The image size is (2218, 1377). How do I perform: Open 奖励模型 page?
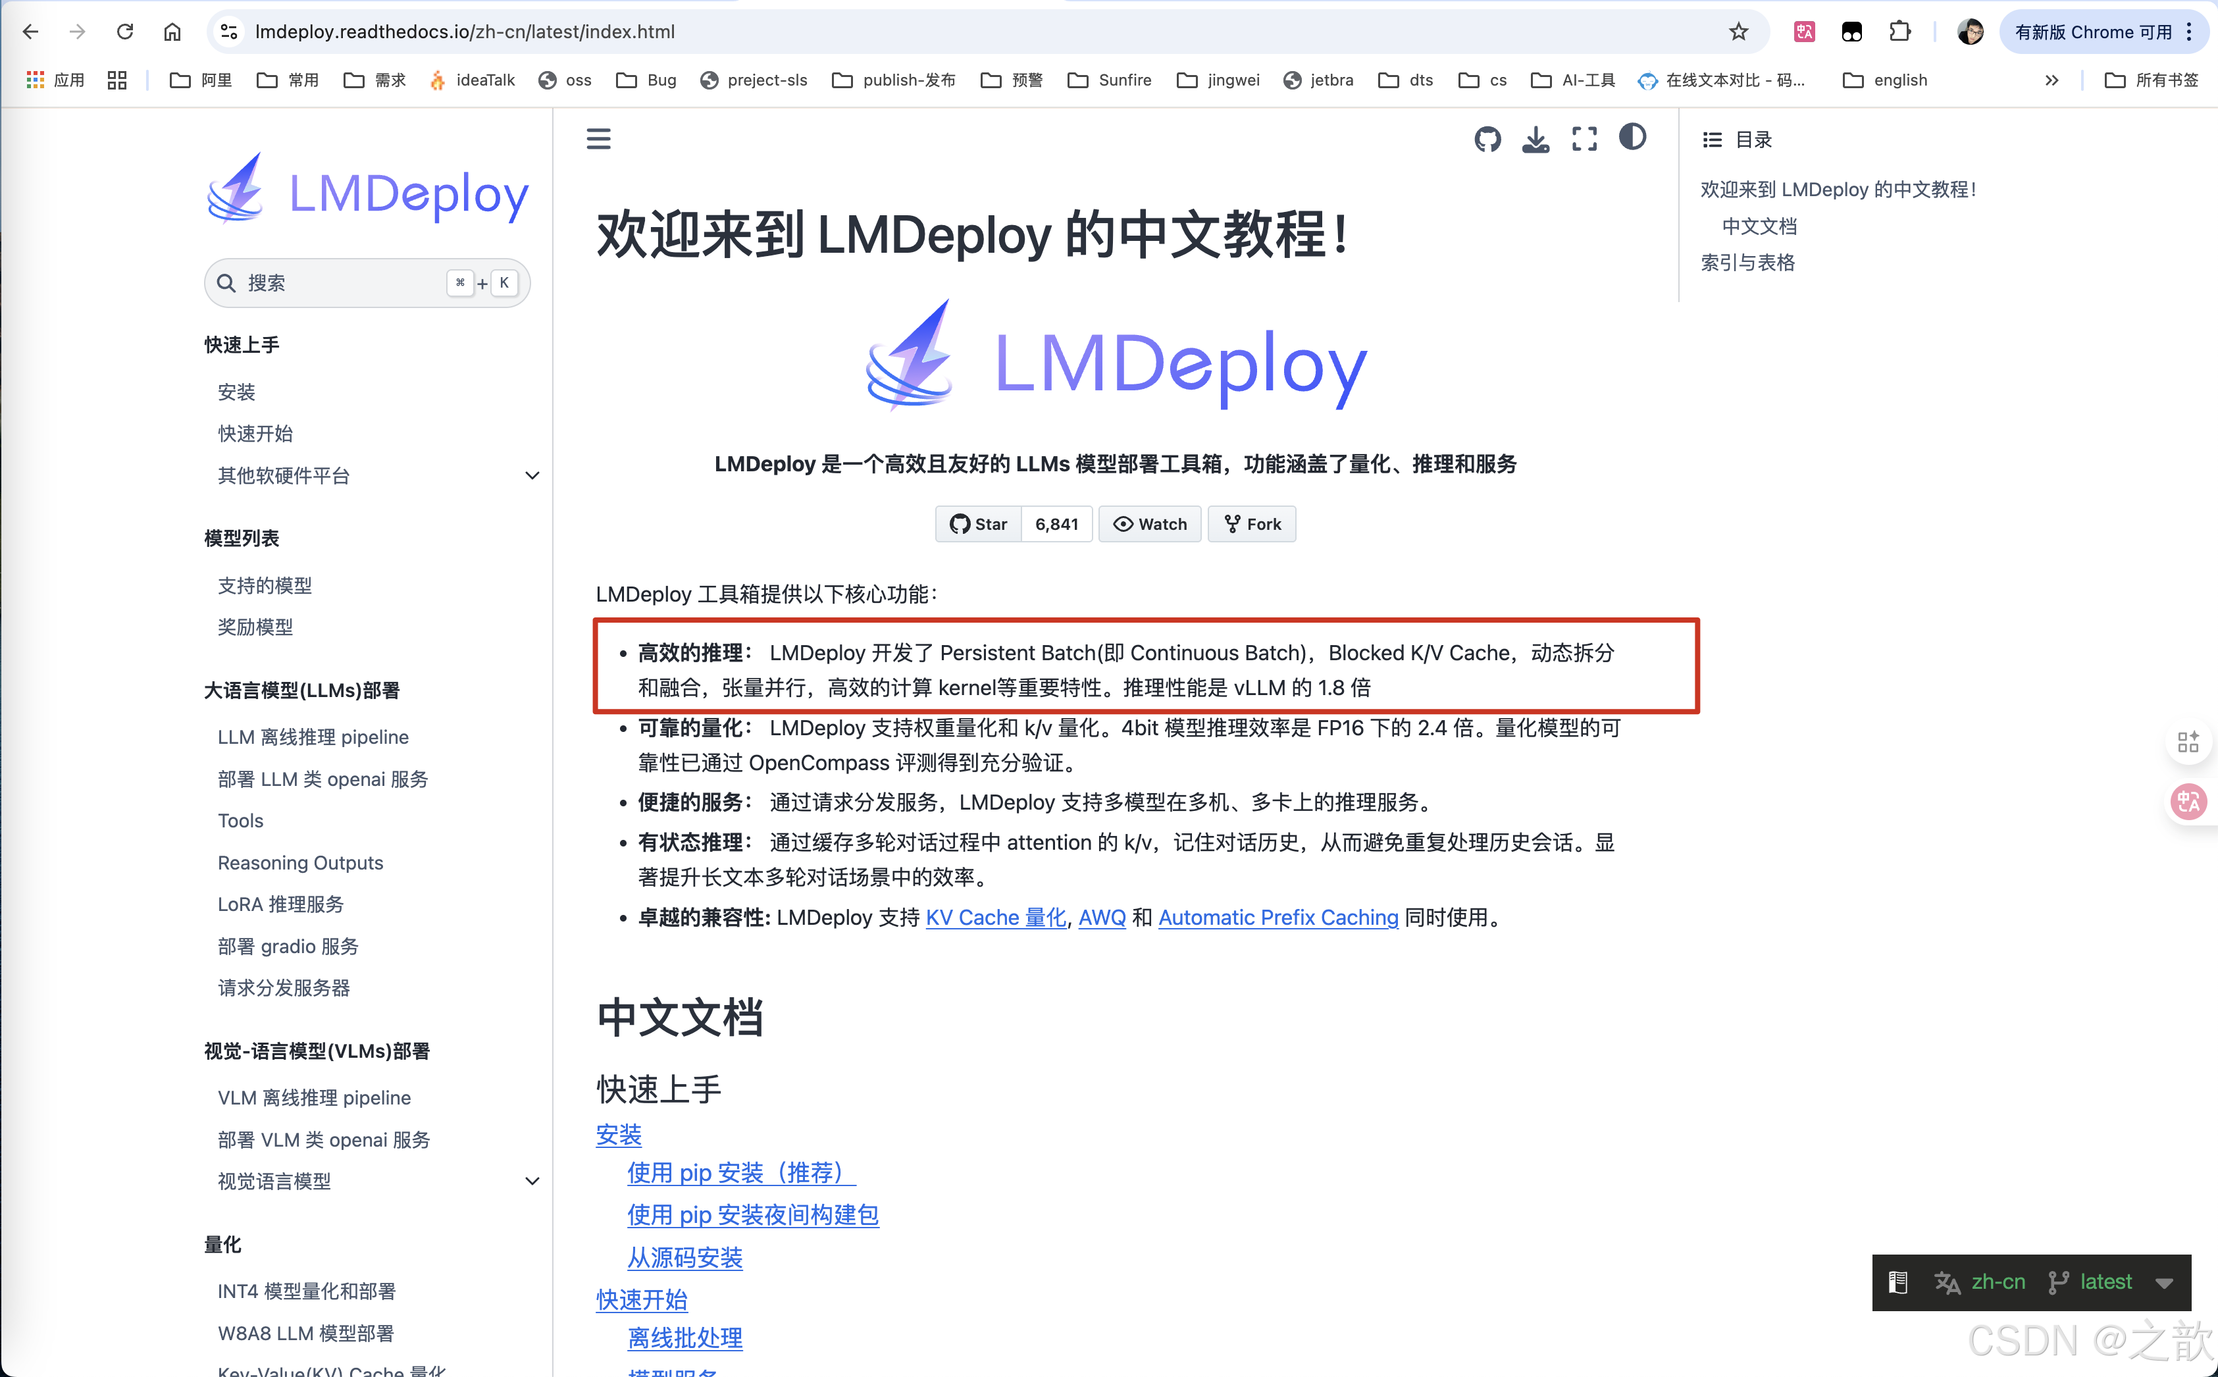pos(255,627)
